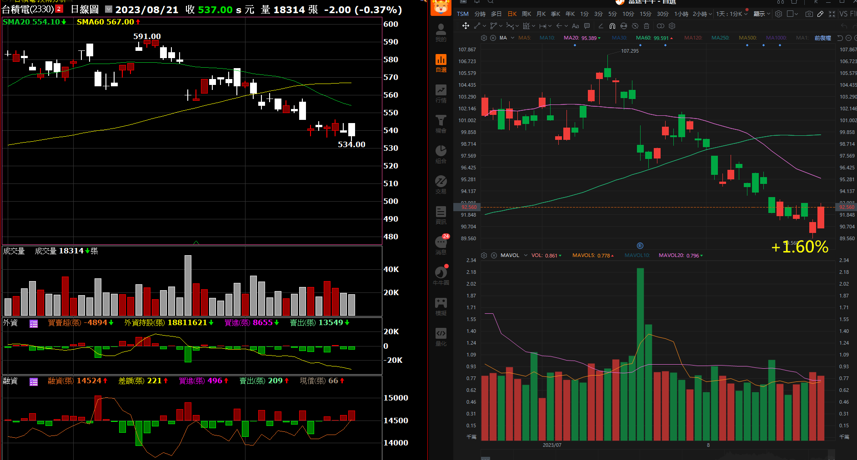Open the 顯示 display dropdown
This screenshot has height=460, width=857.
click(x=762, y=14)
